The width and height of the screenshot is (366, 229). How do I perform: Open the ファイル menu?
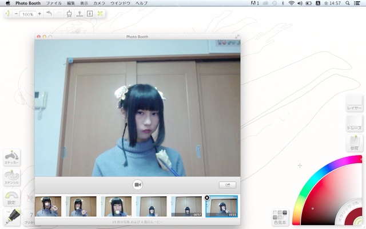tap(54, 3)
